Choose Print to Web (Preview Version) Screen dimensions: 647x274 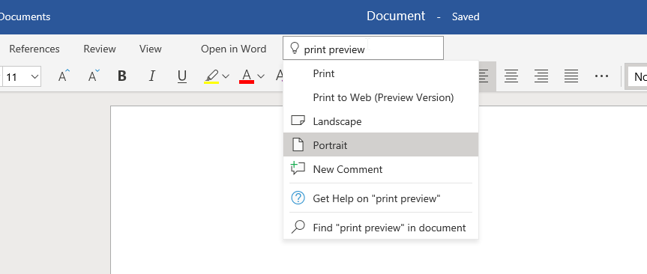click(x=381, y=97)
